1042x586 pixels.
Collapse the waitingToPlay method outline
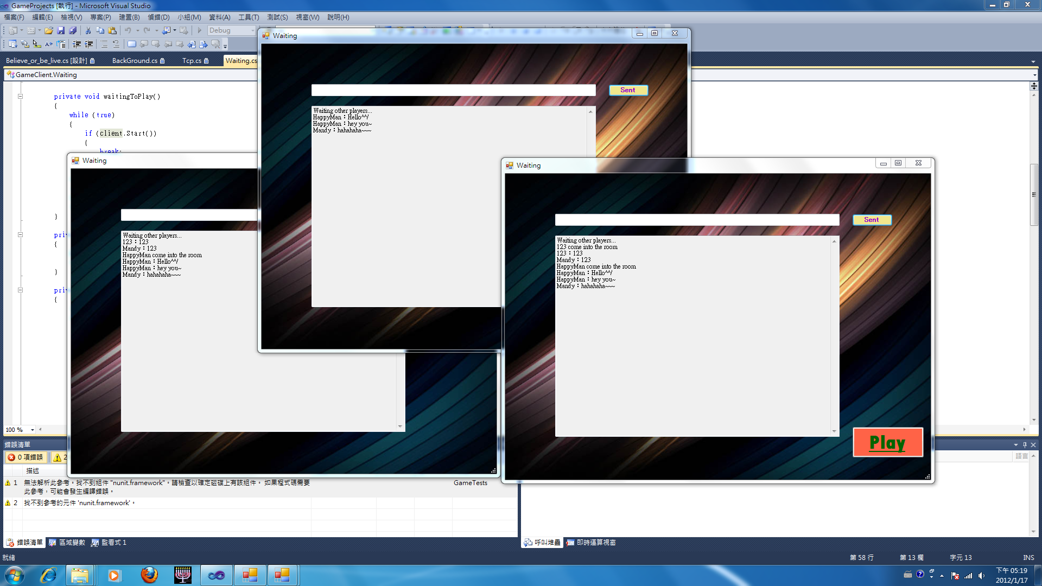click(x=20, y=97)
